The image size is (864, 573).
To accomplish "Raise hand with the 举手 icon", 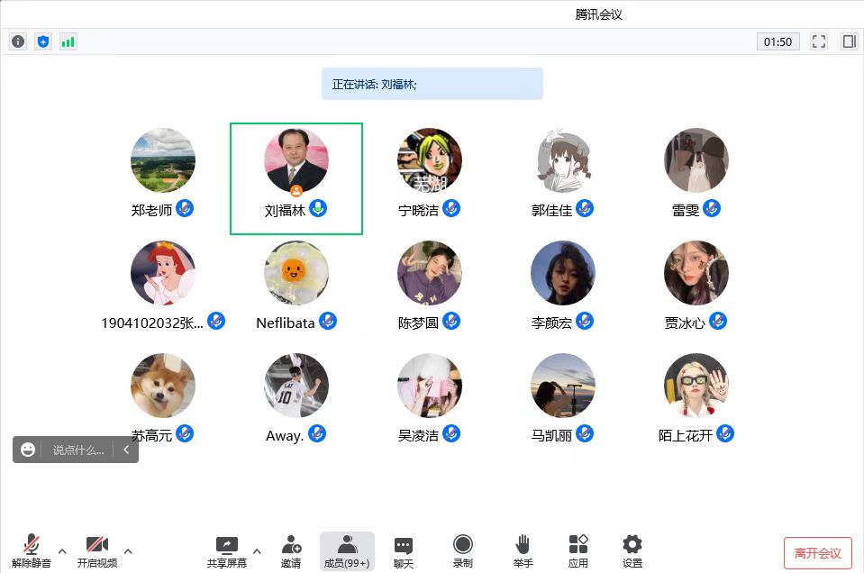I will pyautogui.click(x=523, y=550).
